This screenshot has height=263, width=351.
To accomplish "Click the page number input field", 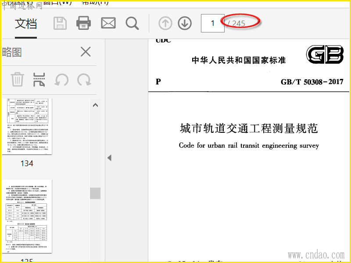I will pyautogui.click(x=213, y=23).
